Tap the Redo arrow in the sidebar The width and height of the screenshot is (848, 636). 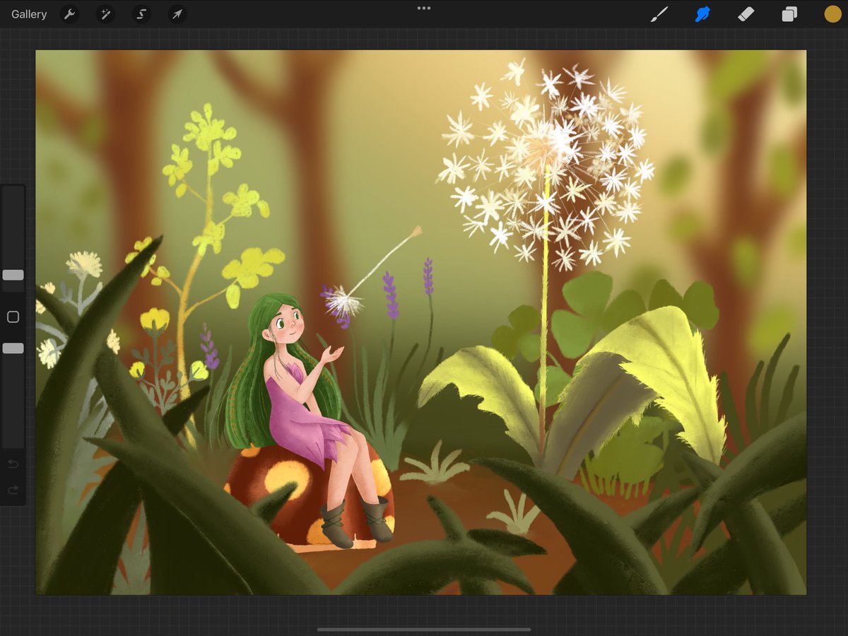(x=13, y=489)
